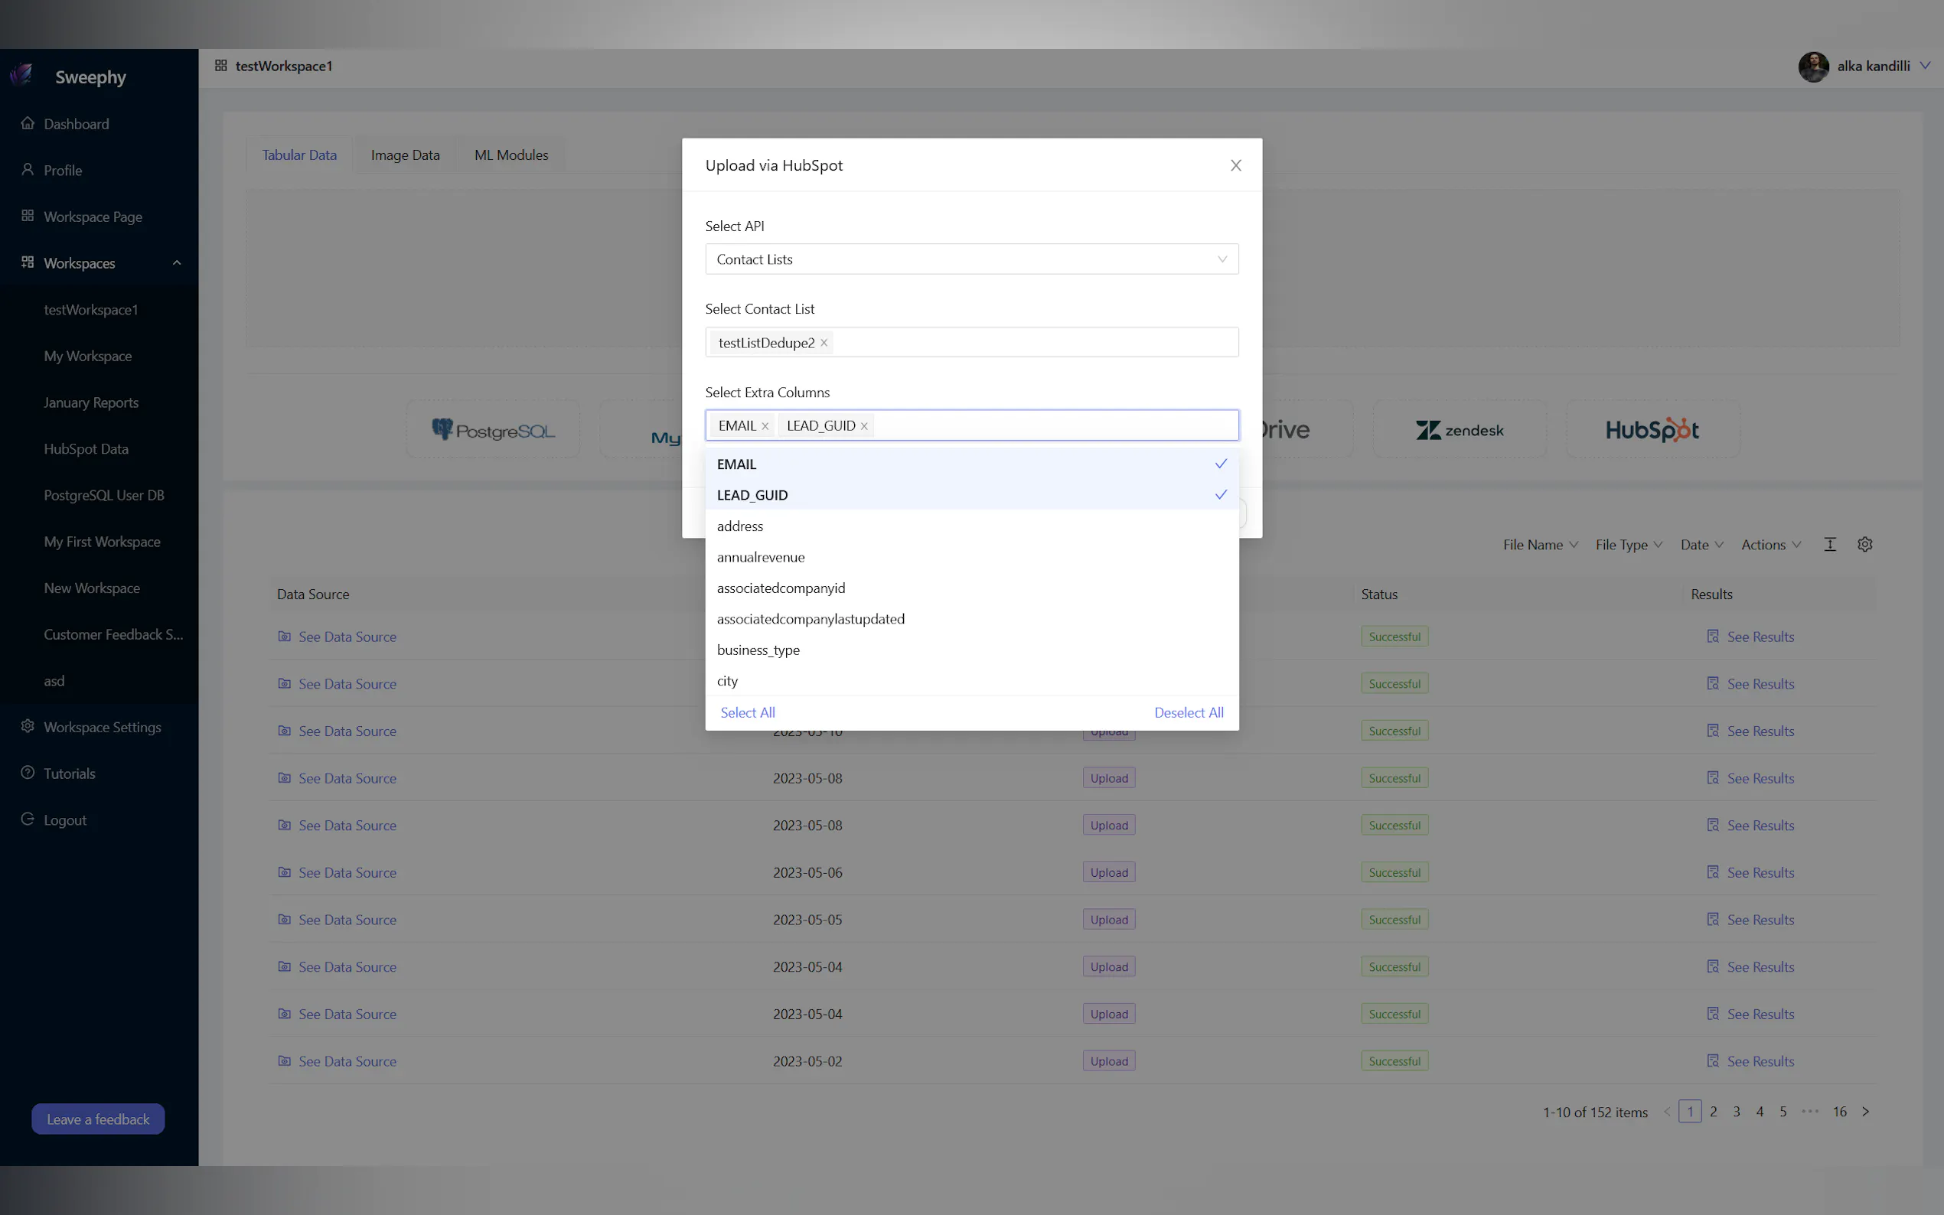Open the alka kandilli user menu
Image resolution: width=1944 pixels, height=1215 pixels.
[x=1873, y=67]
